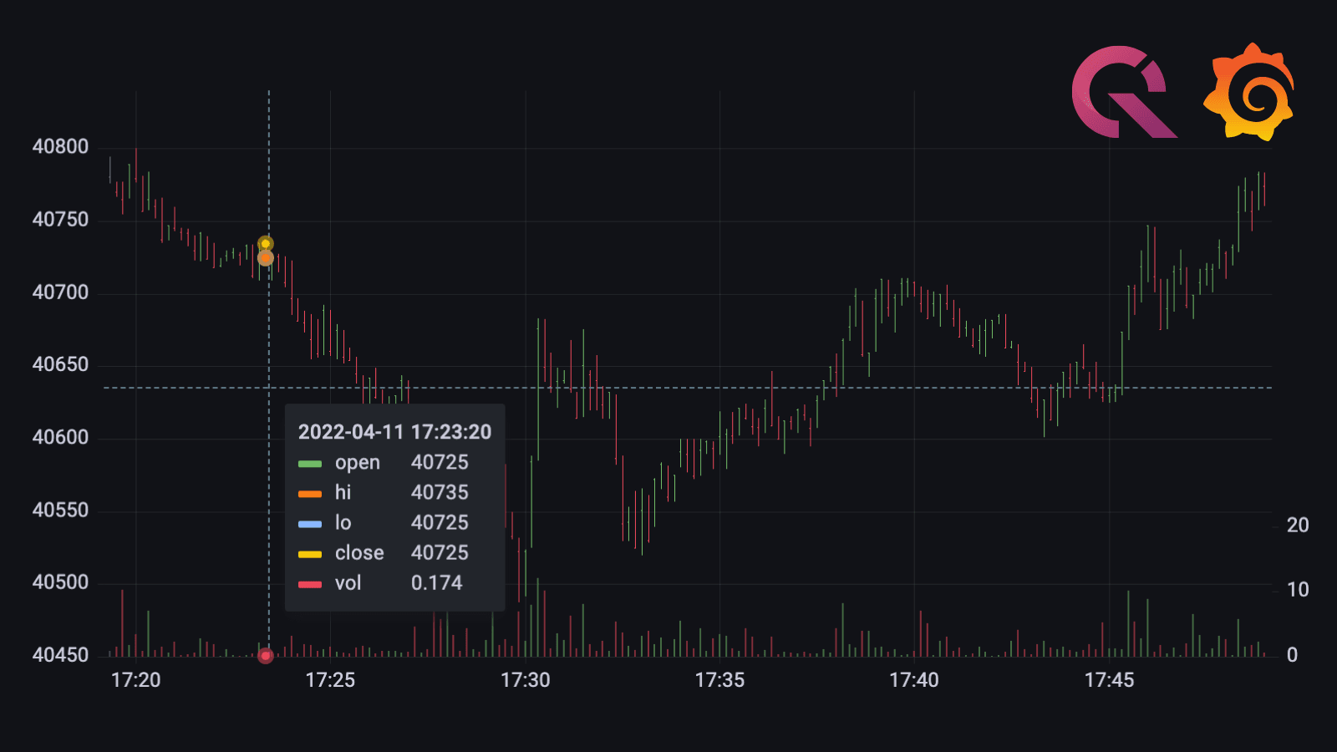Click the red vol swatch in tooltip
This screenshot has height=752, width=1337.
click(x=310, y=584)
